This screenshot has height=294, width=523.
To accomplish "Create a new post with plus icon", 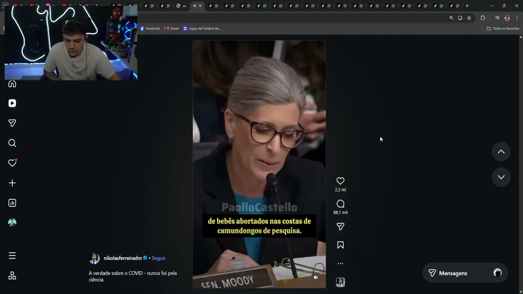I will coord(12,183).
